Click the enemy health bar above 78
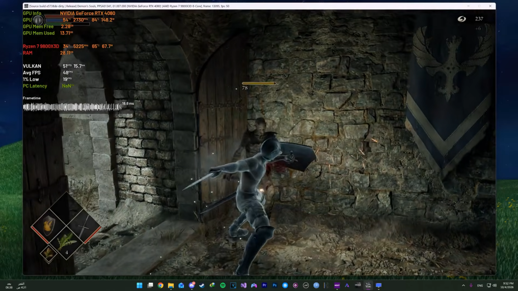Image resolution: width=518 pixels, height=291 pixels. click(x=259, y=83)
